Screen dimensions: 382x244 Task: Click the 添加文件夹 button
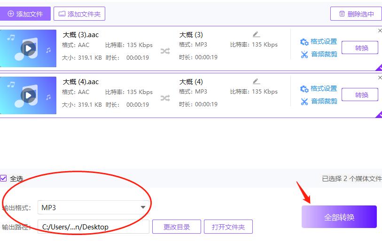point(79,14)
